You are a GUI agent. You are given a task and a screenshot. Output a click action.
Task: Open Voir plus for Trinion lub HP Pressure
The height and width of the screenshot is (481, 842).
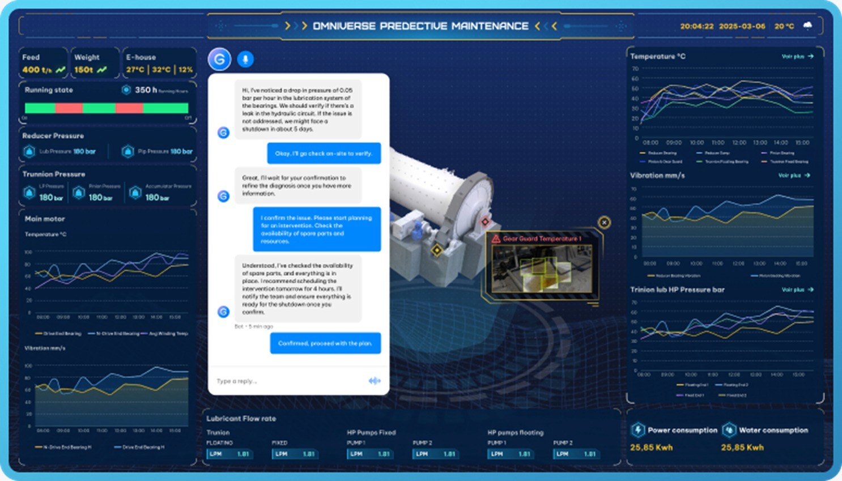point(797,290)
